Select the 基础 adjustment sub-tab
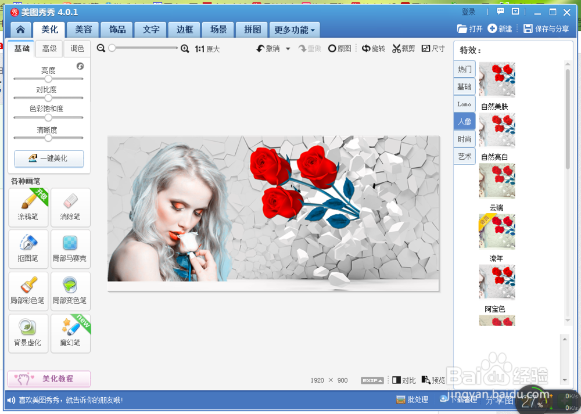Image resolution: width=581 pixels, height=414 pixels. coord(21,49)
